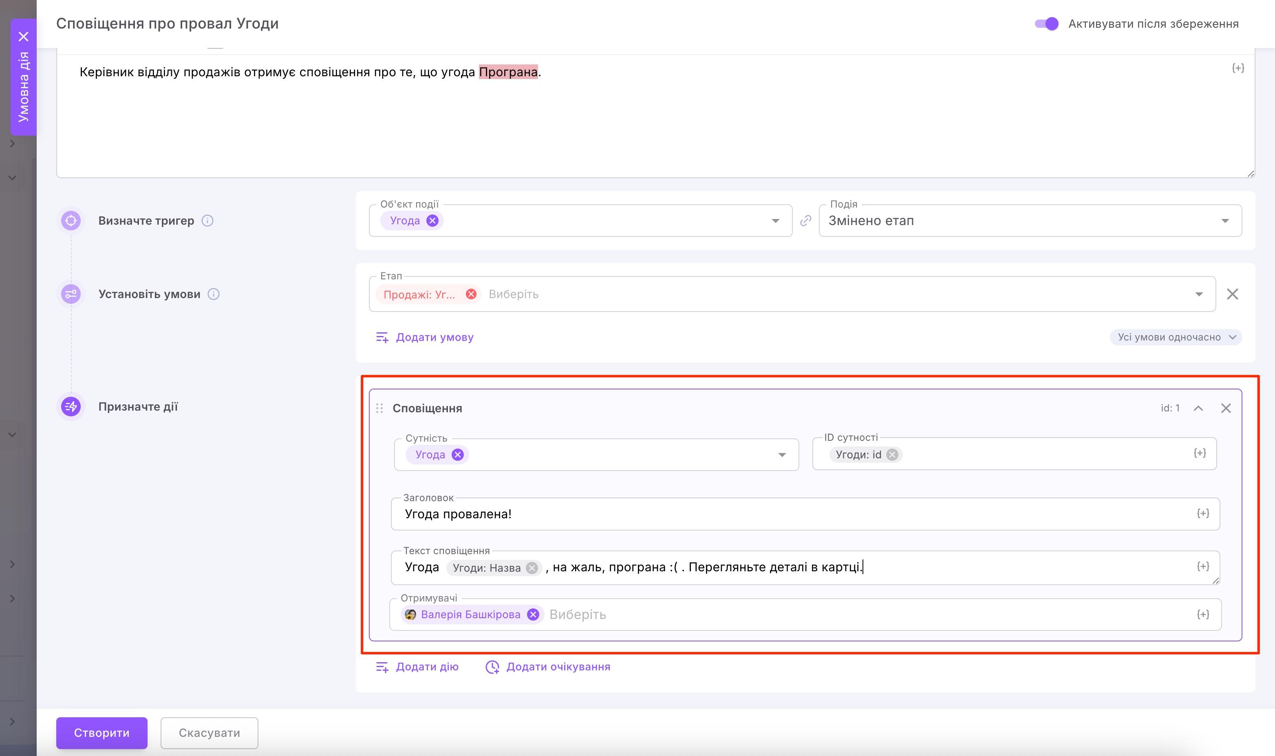Click the drag handle of the Сповіщення block
Viewport: 1275px width, 756px height.
pos(380,407)
